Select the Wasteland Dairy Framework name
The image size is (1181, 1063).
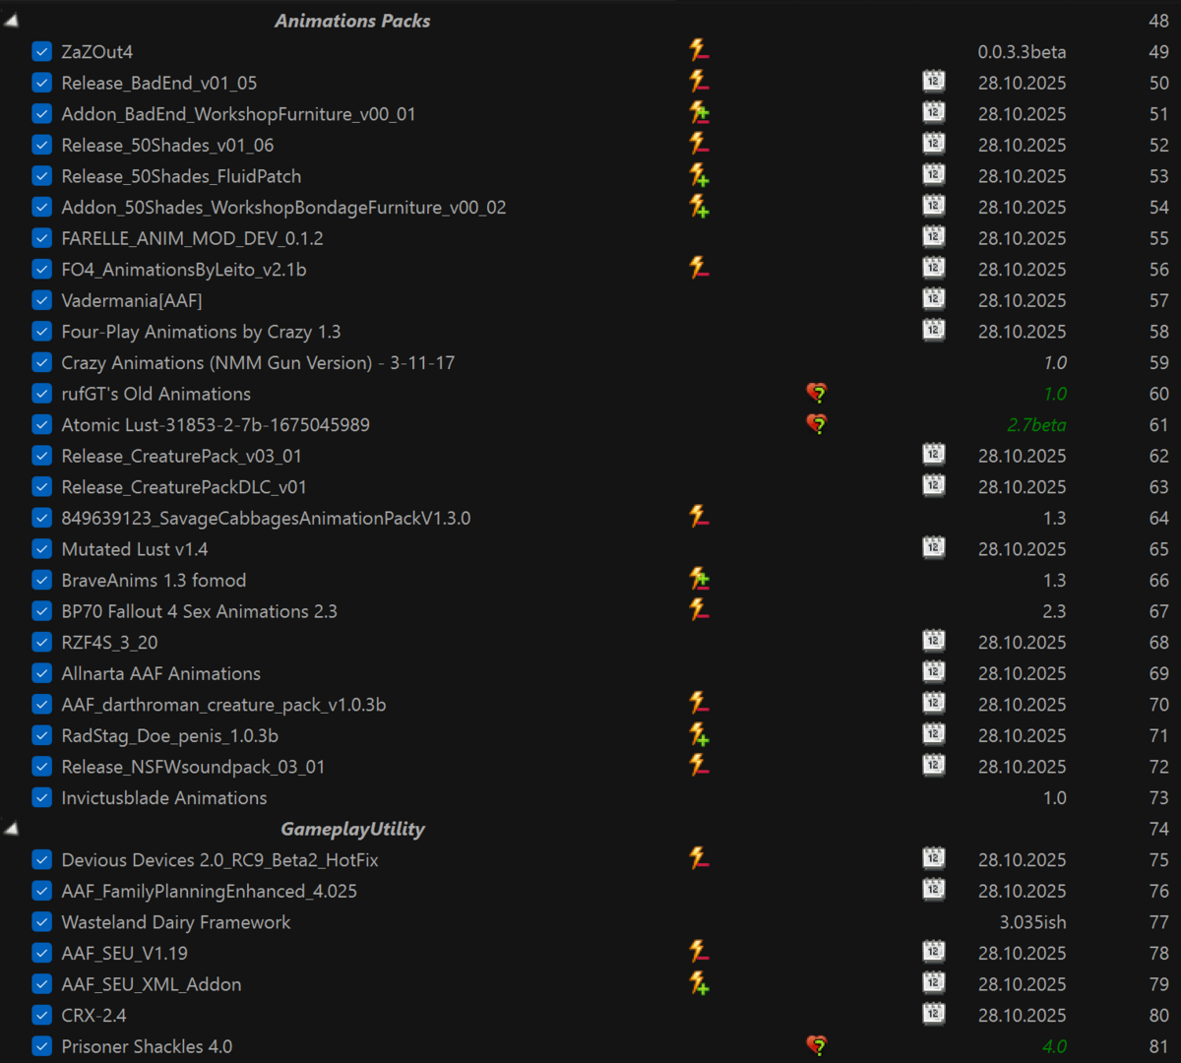click(176, 922)
